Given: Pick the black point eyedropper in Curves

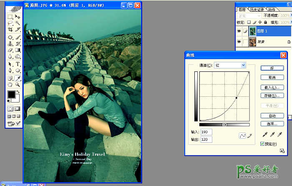Looking at the screenshot, I should [x=264, y=135].
